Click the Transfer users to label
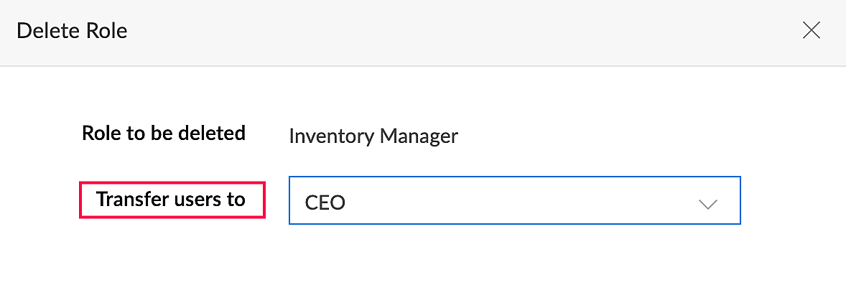 coord(171,200)
